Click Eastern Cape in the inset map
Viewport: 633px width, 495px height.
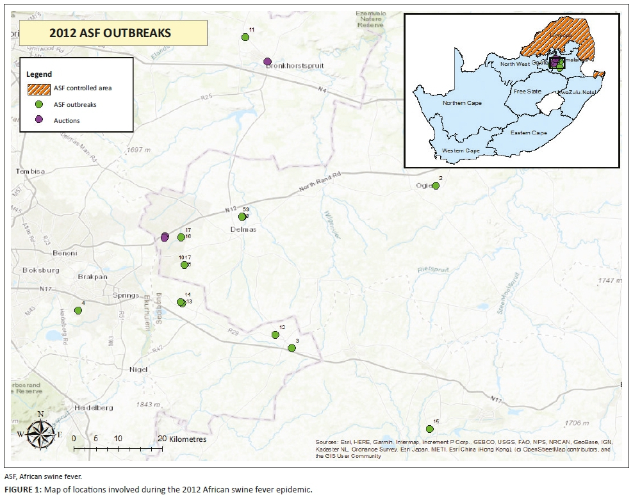tap(528, 133)
